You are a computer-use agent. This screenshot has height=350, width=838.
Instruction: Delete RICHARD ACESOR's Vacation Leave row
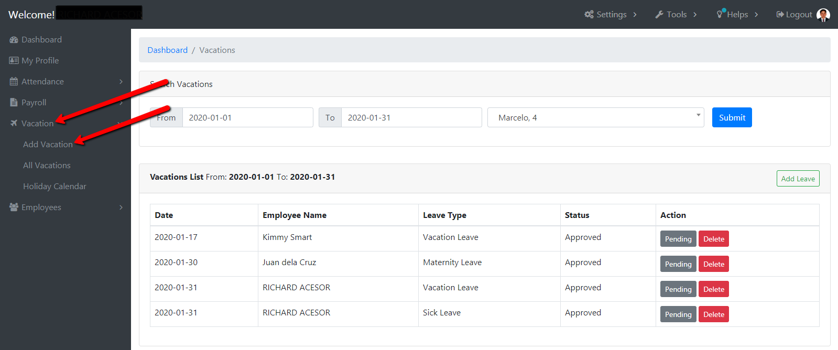pos(714,289)
